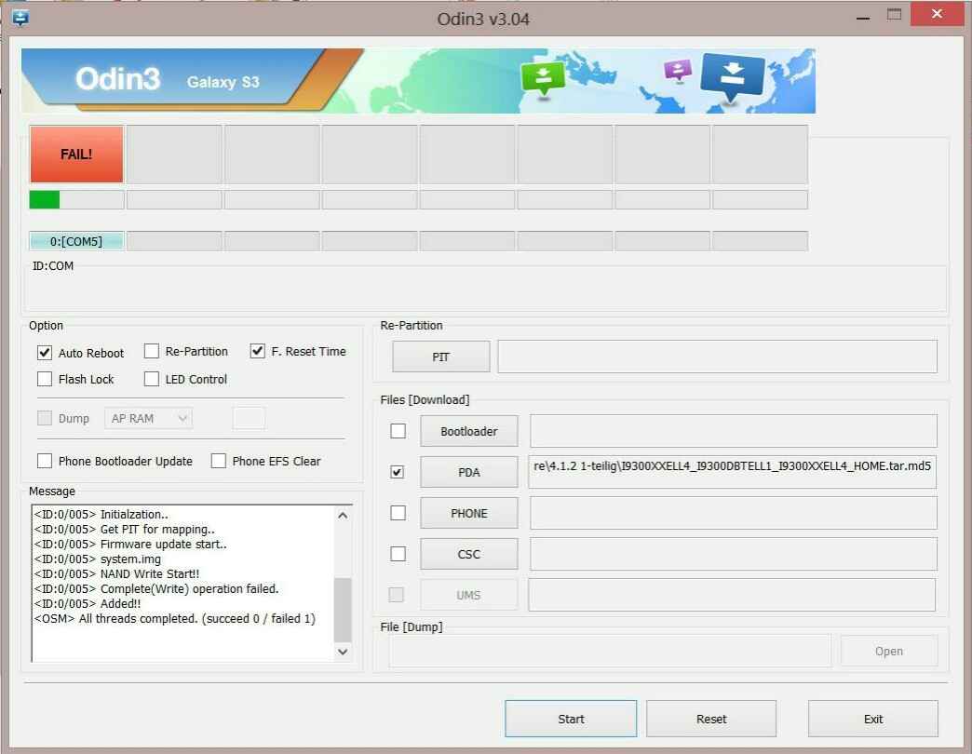Click the PIT file button
This screenshot has width=972, height=754.
tap(440, 357)
